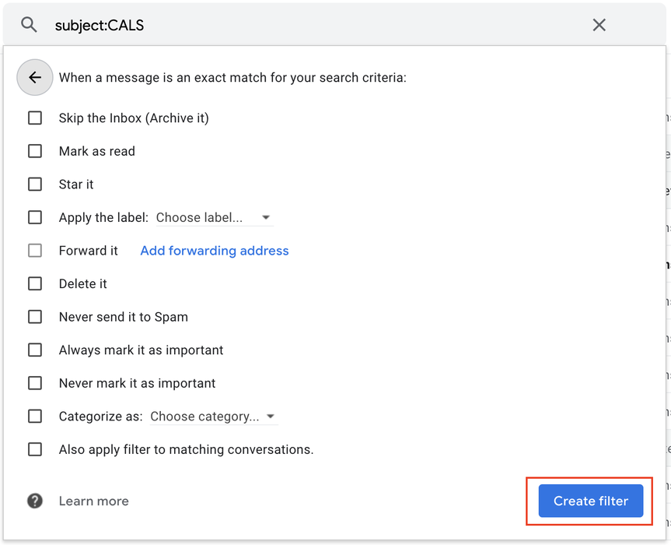Open the Choose label dropdown arrow
This screenshot has height=545, width=671.
click(266, 217)
